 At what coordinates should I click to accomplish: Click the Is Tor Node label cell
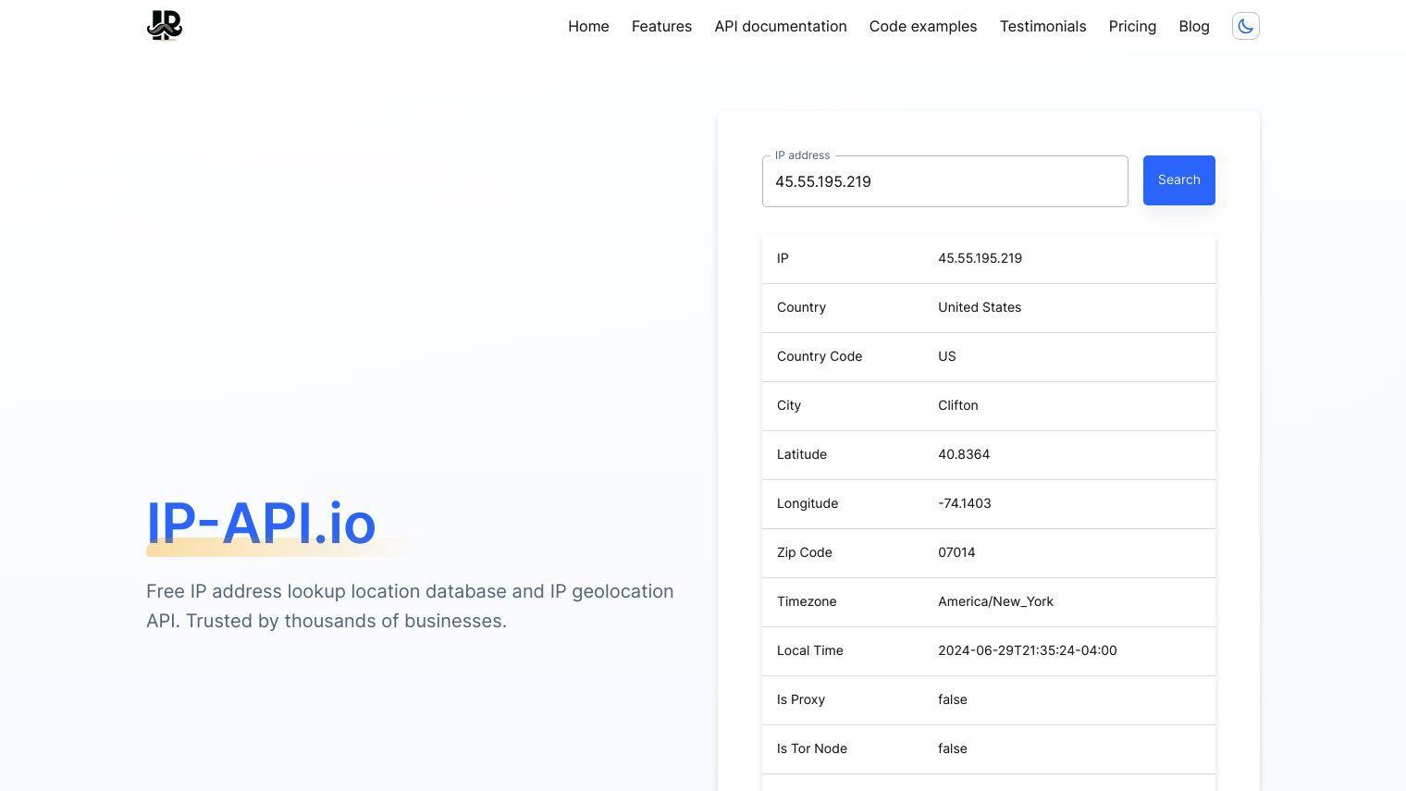(812, 749)
